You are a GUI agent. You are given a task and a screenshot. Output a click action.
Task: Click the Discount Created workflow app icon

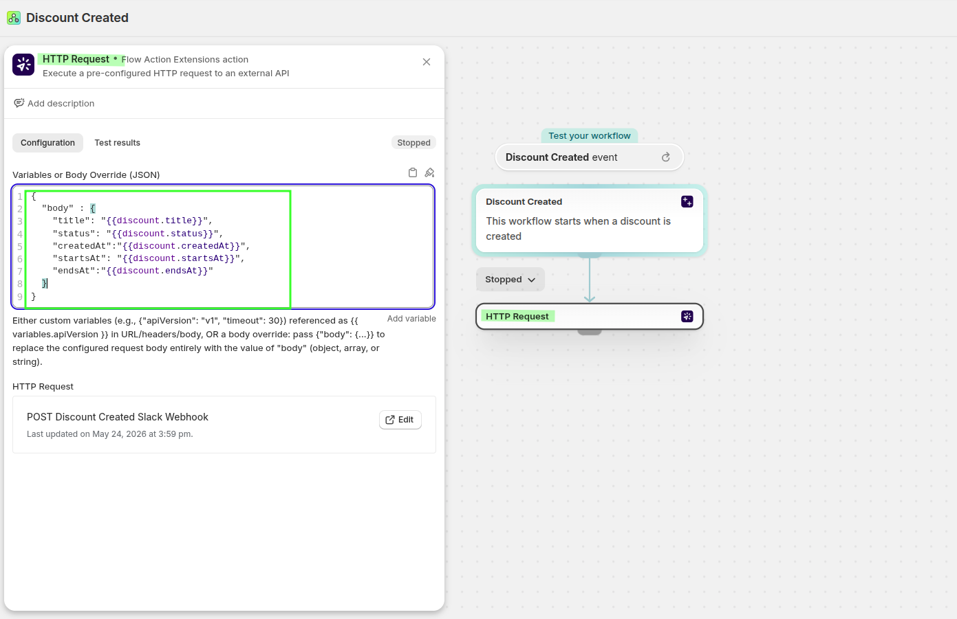coord(14,18)
